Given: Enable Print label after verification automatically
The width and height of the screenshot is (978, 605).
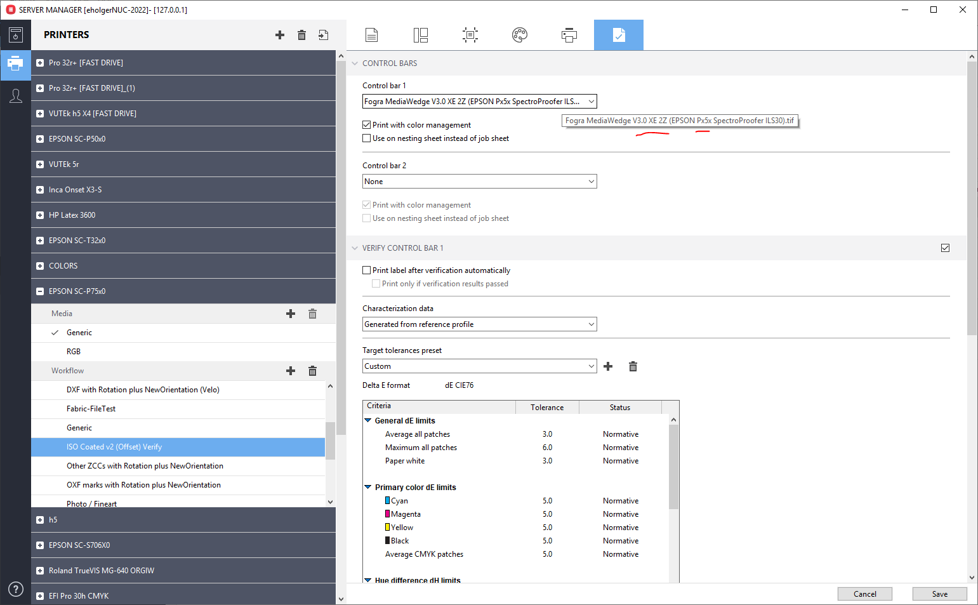Looking at the screenshot, I should point(367,270).
